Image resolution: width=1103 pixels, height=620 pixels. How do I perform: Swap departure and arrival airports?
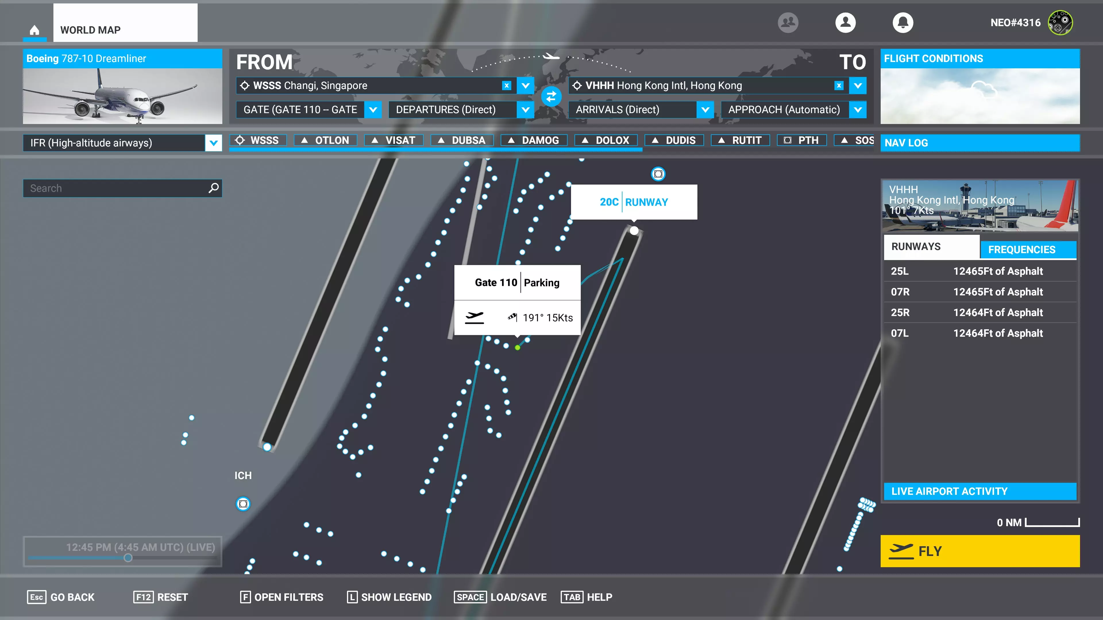pos(551,97)
